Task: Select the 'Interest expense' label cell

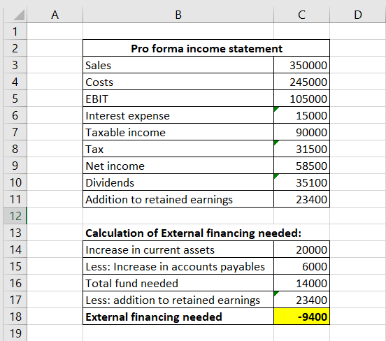Action: point(178,115)
